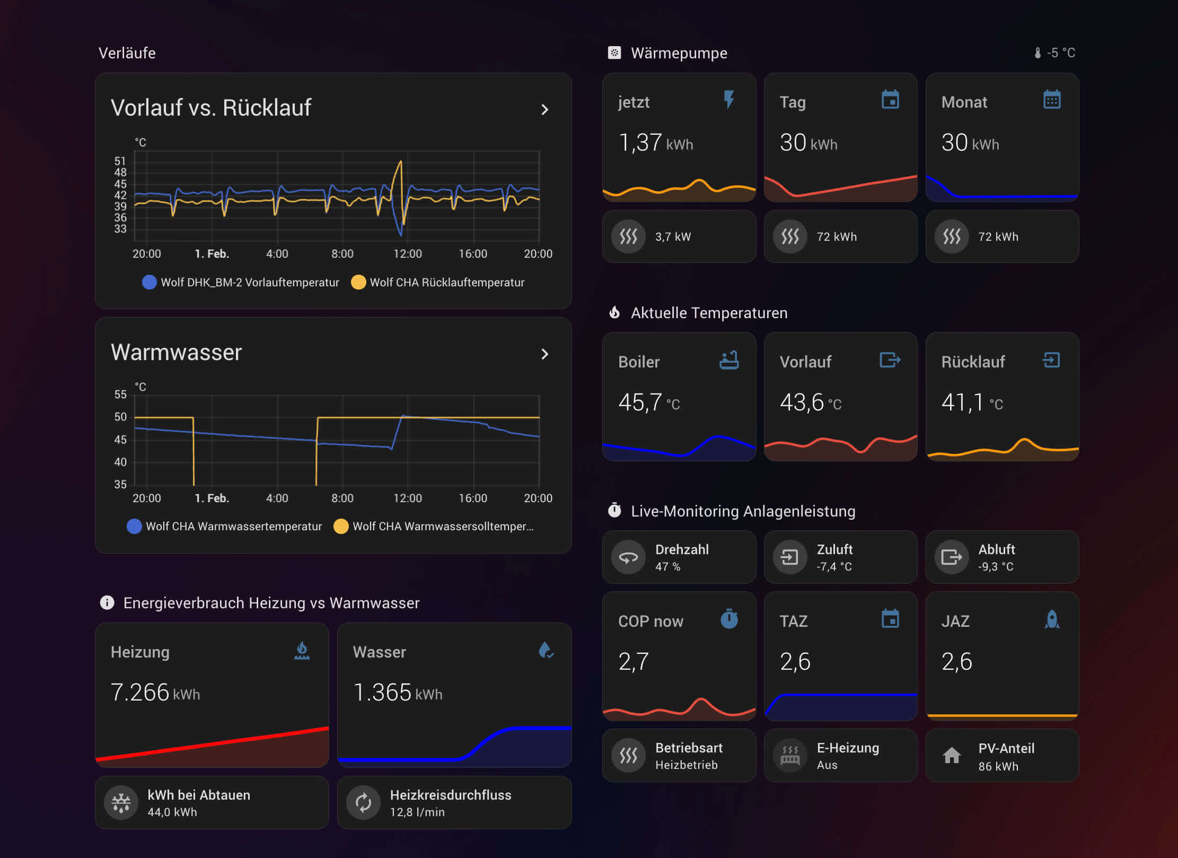Click the Drehzahl fan speed icon

click(x=628, y=557)
